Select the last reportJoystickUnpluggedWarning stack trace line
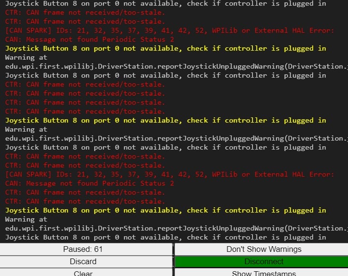 tap(176, 228)
